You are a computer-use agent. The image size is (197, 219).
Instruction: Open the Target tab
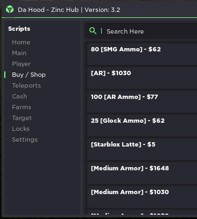[22, 118]
